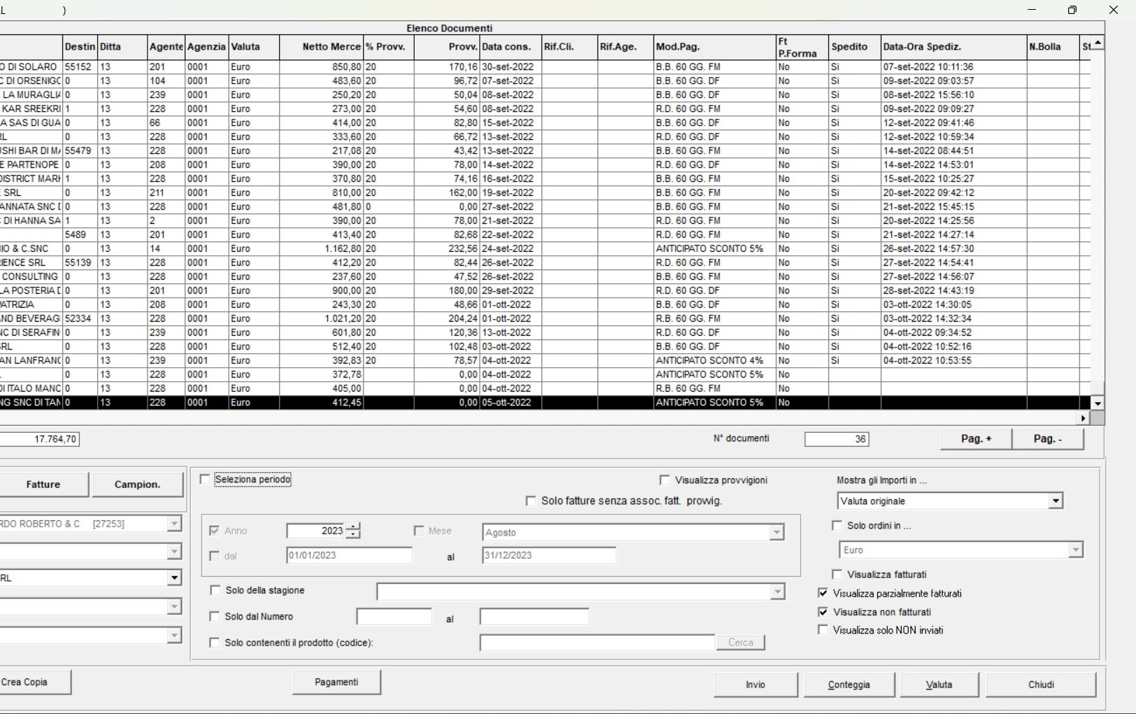This screenshot has height=714, width=1136.
Task: Tick Solo contenenti il prodotto checkbox
Action: coord(215,642)
